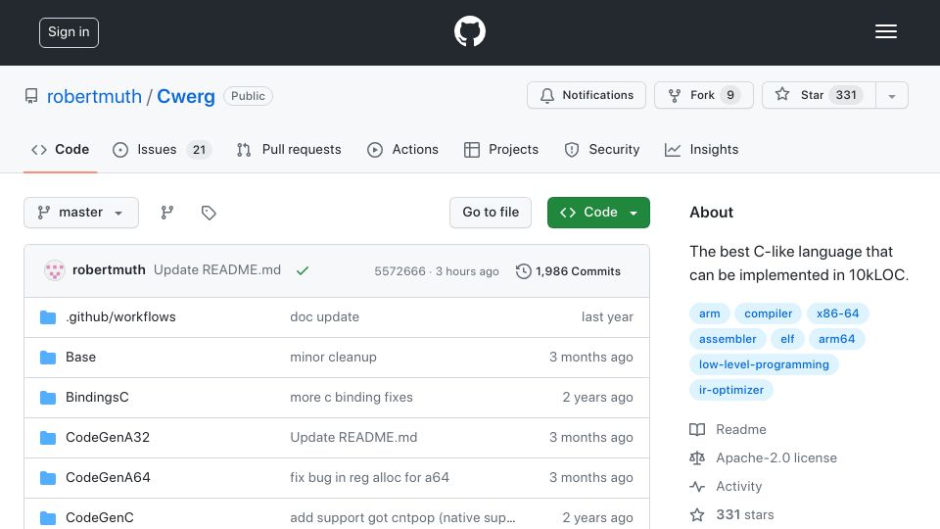Open the Security tab

602,149
